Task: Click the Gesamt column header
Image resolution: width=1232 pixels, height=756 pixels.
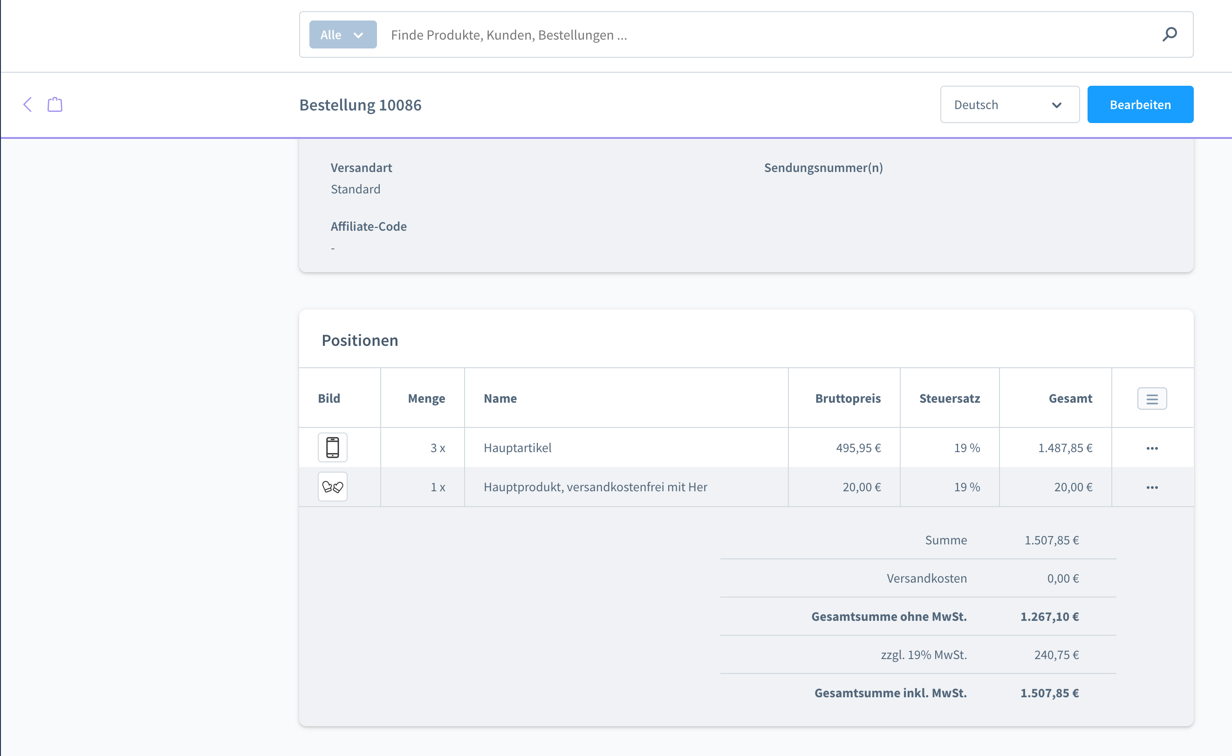Action: click(x=1070, y=399)
